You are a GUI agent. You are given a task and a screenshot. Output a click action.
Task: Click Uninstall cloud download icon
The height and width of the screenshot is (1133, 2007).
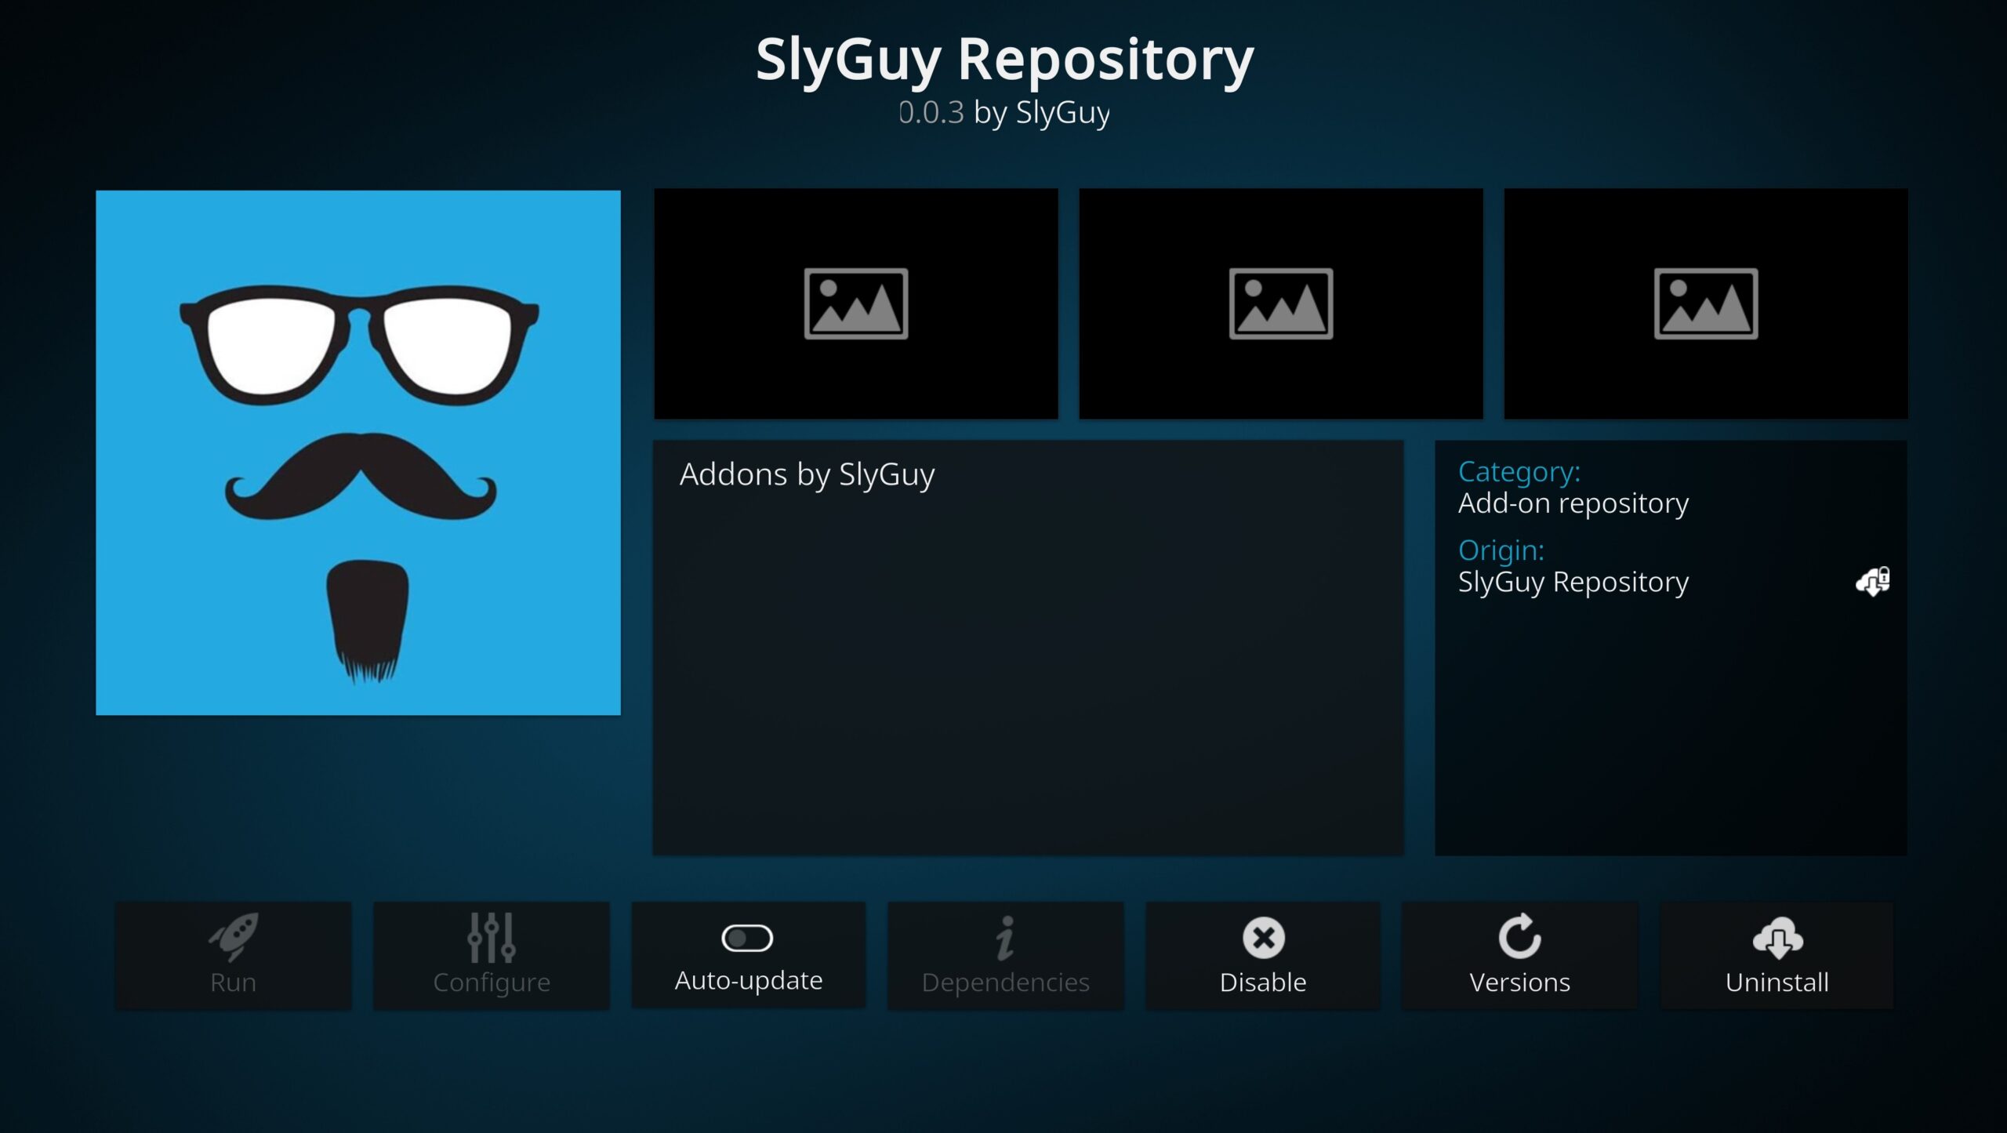tap(1777, 938)
